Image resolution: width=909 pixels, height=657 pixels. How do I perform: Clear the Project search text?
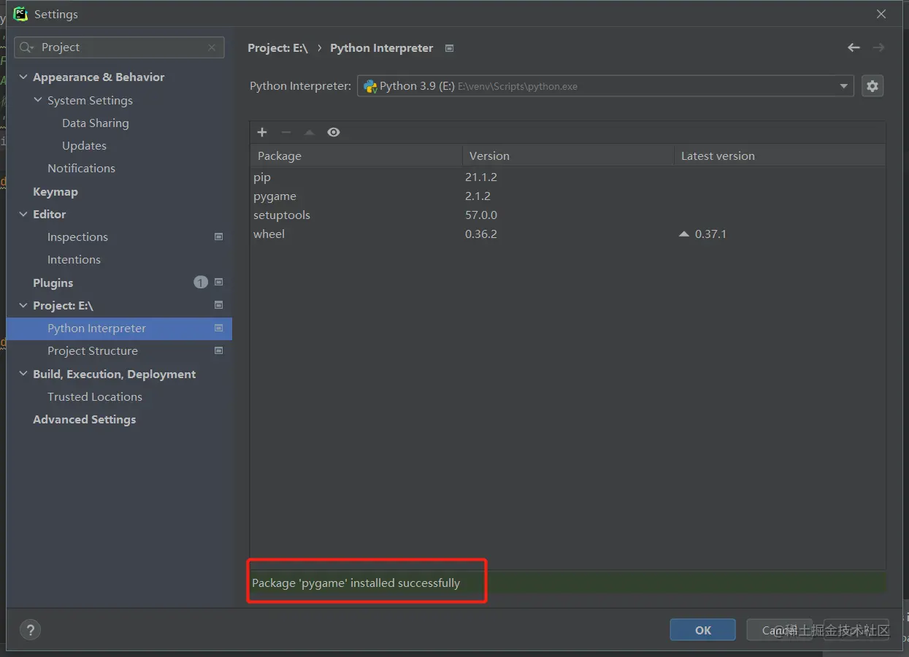(212, 47)
